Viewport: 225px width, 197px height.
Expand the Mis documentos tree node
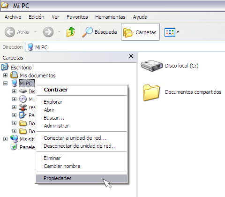coord(5,76)
